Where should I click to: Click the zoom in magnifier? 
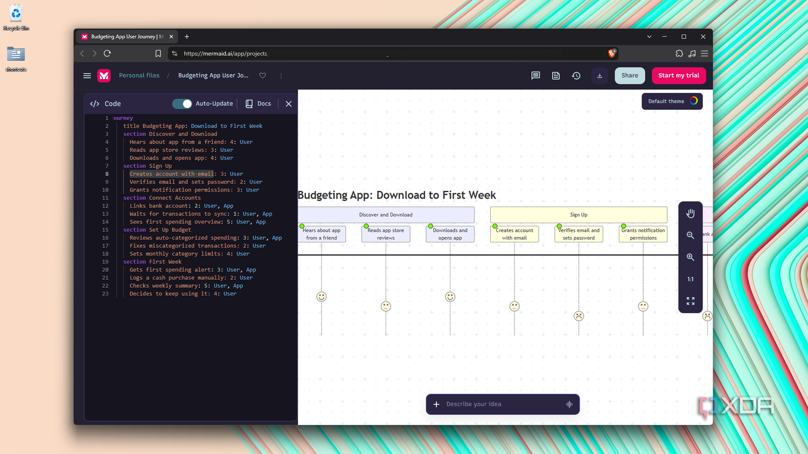691,257
